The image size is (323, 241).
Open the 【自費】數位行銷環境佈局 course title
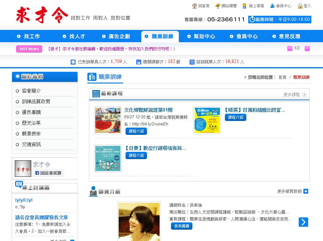point(156,148)
